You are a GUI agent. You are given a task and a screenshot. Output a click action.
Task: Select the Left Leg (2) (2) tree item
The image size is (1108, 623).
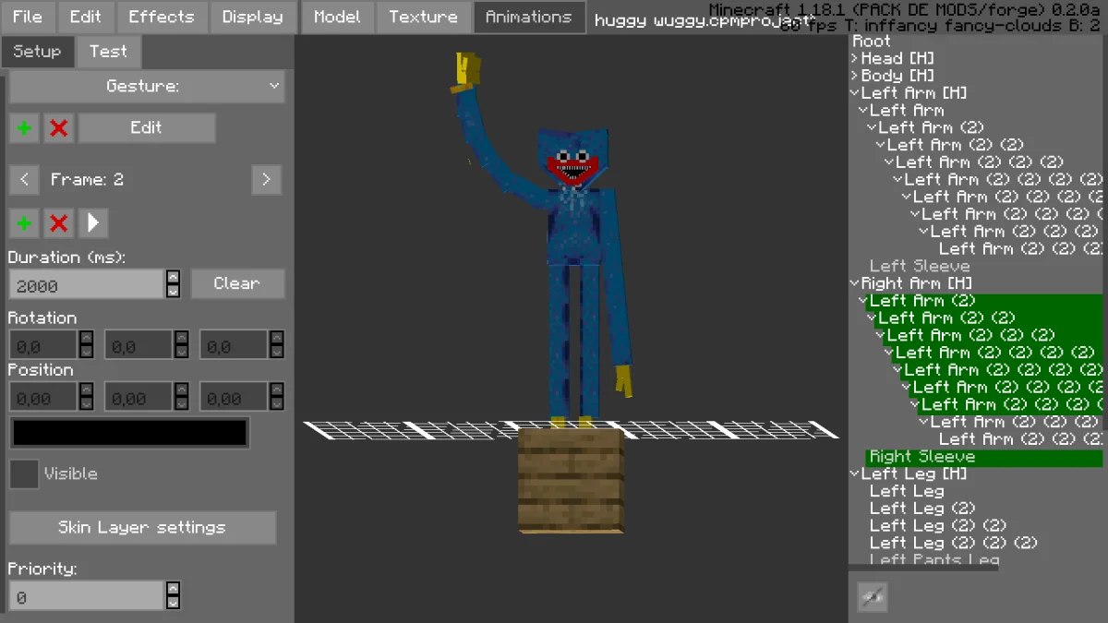click(938, 526)
